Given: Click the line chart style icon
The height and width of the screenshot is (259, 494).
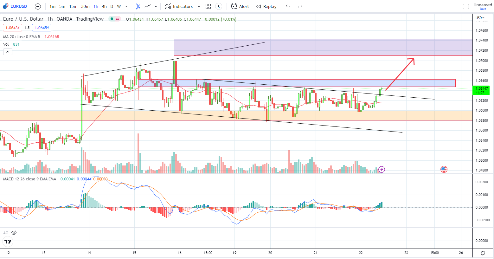Looking at the screenshot, I should click(148, 6).
